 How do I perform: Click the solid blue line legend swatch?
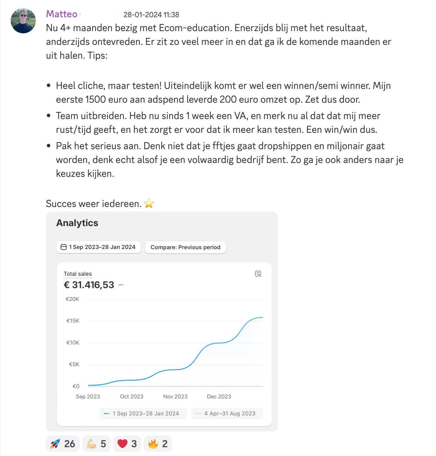click(107, 414)
